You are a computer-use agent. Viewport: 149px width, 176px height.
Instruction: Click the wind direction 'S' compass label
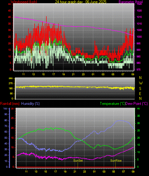pos(140,89)
